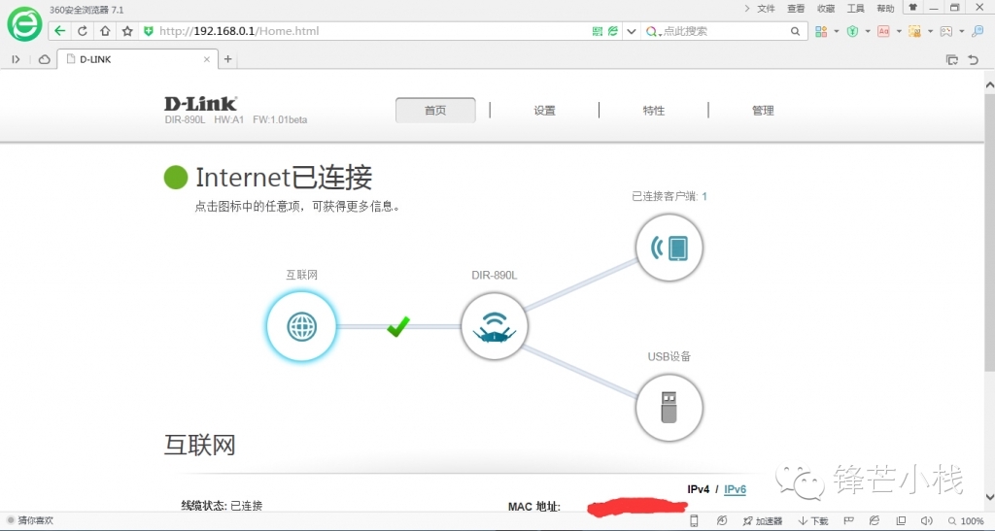Open the browser home page icon

[x=105, y=31]
